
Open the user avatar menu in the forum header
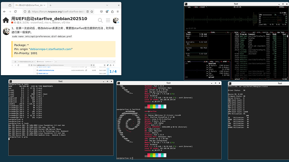coord(116,20)
